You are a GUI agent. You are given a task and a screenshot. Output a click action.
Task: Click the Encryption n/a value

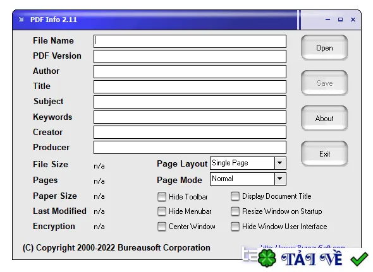(x=99, y=227)
